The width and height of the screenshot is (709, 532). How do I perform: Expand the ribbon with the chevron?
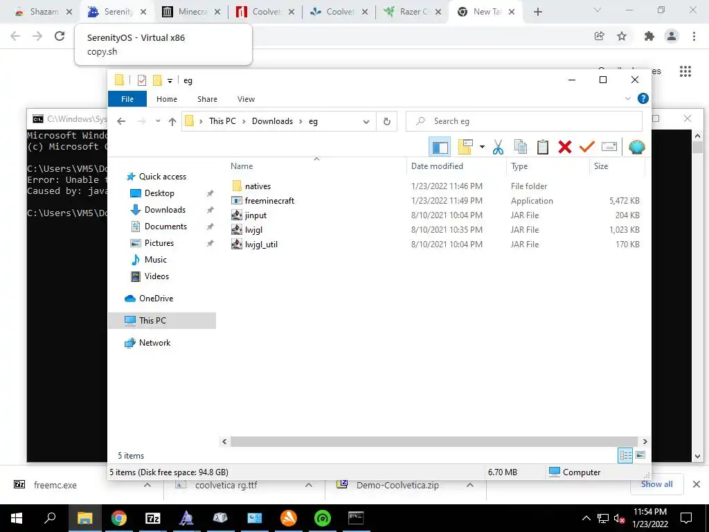[x=627, y=98]
